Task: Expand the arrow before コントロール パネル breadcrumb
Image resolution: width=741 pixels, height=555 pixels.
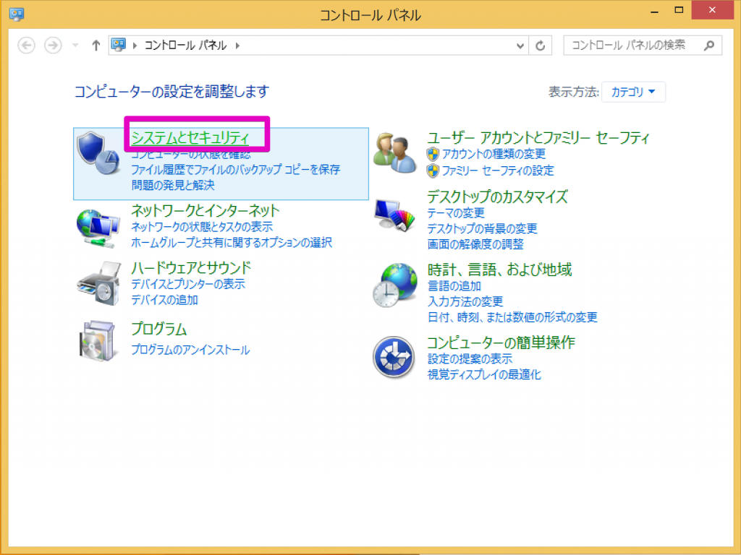Action: pos(135,46)
